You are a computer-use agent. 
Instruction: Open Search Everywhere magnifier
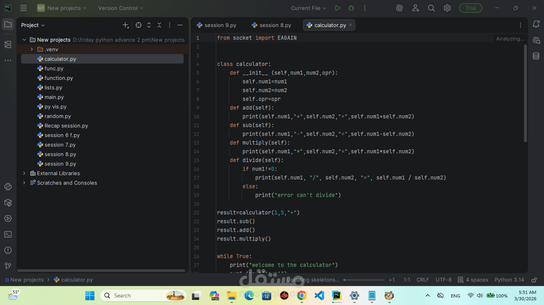(x=431, y=8)
